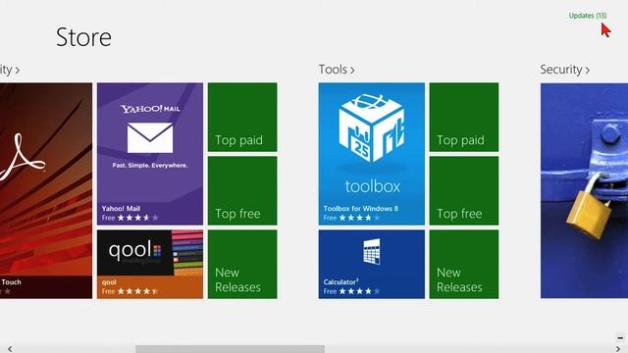Click the Calculator grid icon

tap(371, 251)
